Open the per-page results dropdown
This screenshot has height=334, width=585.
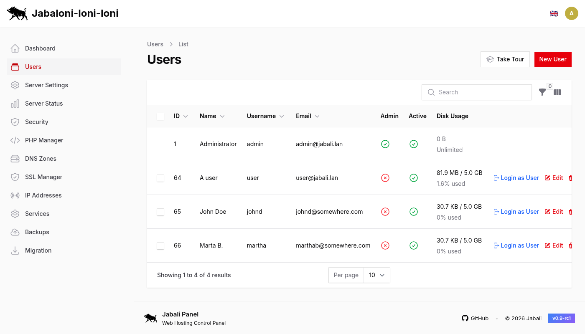(376, 275)
